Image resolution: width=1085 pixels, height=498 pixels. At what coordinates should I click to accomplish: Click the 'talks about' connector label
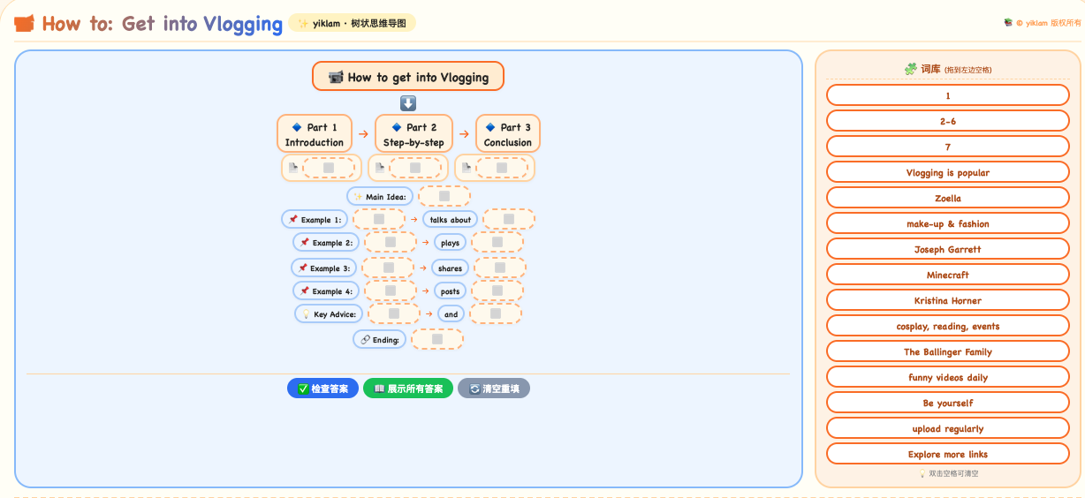click(x=451, y=220)
